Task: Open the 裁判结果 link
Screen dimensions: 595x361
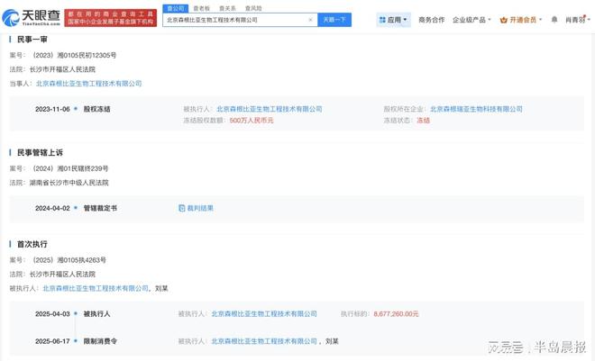Action: [x=200, y=208]
